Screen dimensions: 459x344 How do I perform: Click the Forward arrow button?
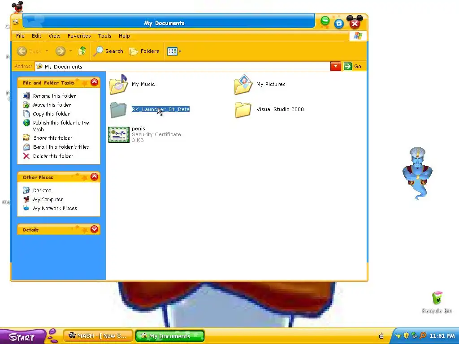pos(61,51)
